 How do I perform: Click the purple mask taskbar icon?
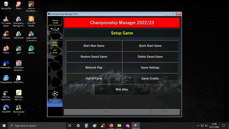click(127, 126)
